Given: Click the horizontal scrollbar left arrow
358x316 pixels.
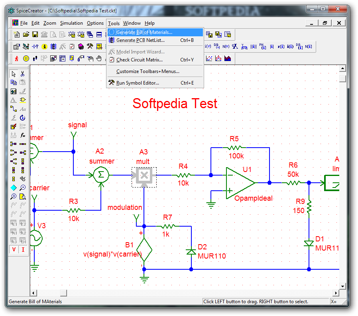Looking at the screenshot, I should [x=33, y=293].
